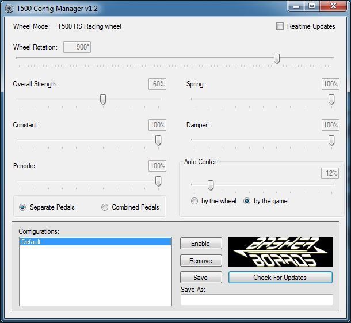The width and height of the screenshot is (351, 323).
Task: Click the Auto-Center slider handle
Action: pos(211,185)
